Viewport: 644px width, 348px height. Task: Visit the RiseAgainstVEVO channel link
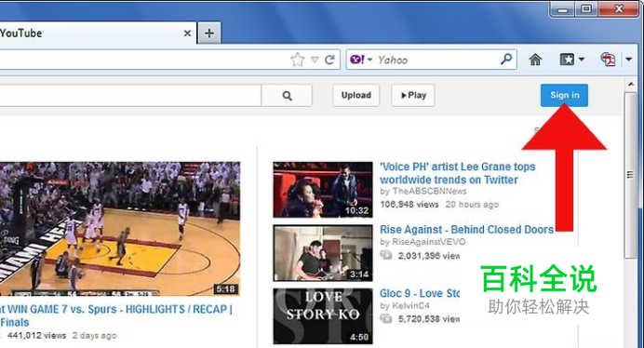pyautogui.click(x=429, y=242)
